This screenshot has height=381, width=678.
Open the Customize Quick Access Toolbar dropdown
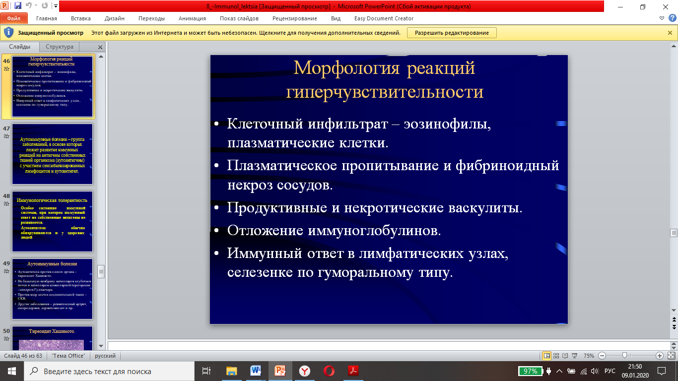pos(55,7)
